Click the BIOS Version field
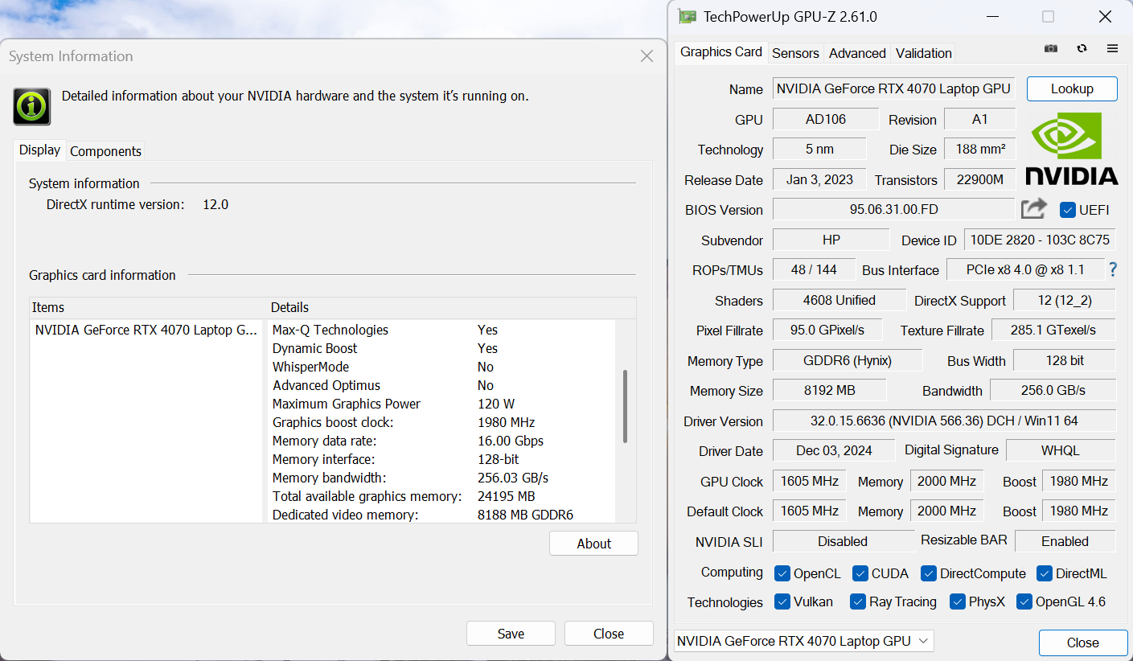 click(894, 209)
